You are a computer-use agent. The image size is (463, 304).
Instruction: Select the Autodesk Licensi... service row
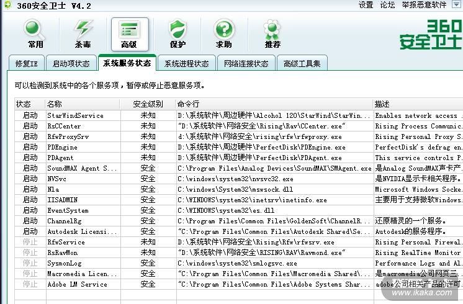pos(238,231)
